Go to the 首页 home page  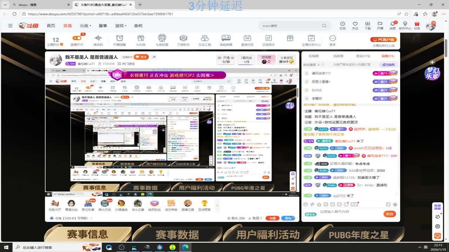tap(51, 26)
